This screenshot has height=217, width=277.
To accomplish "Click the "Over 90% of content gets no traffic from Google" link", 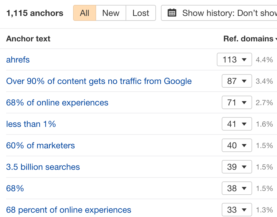I will (99, 81).
